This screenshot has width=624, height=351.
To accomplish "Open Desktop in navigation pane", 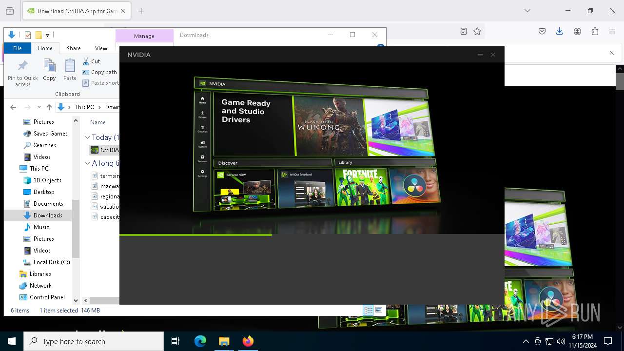I will pos(39,192).
